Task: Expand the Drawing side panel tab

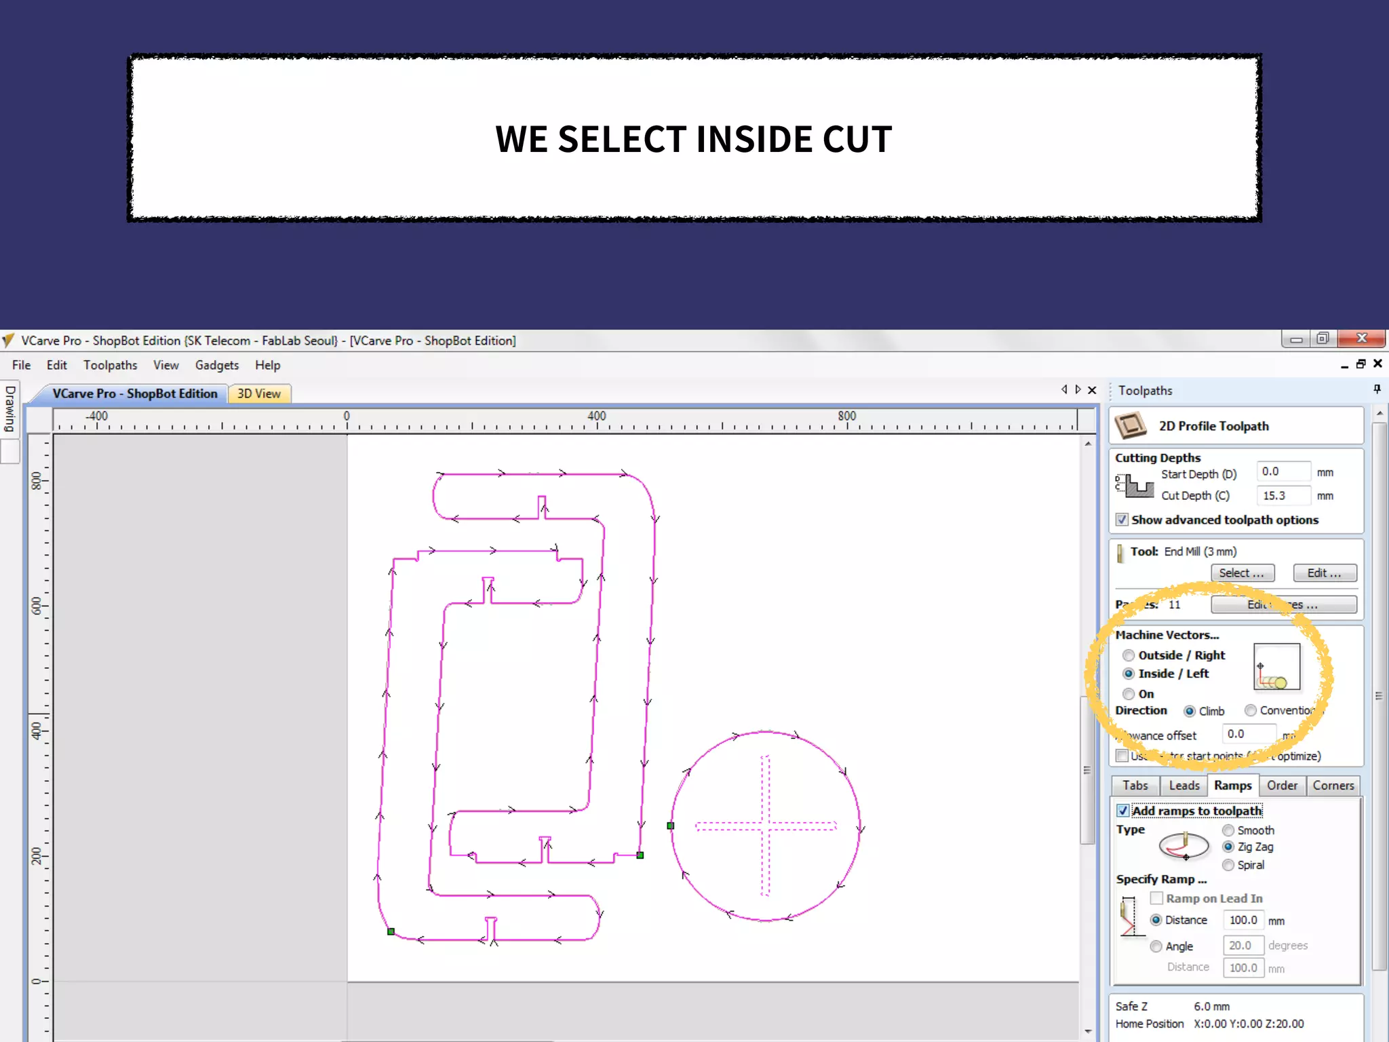Action: [10, 408]
